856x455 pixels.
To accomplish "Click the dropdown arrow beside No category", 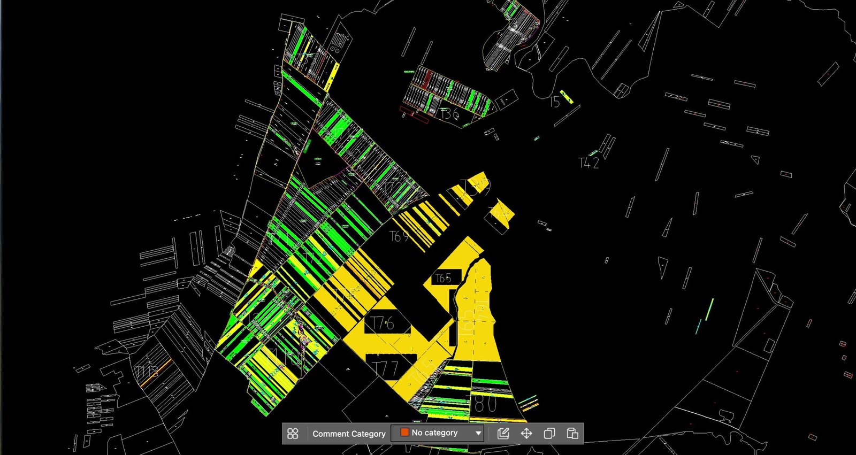I will pos(478,433).
